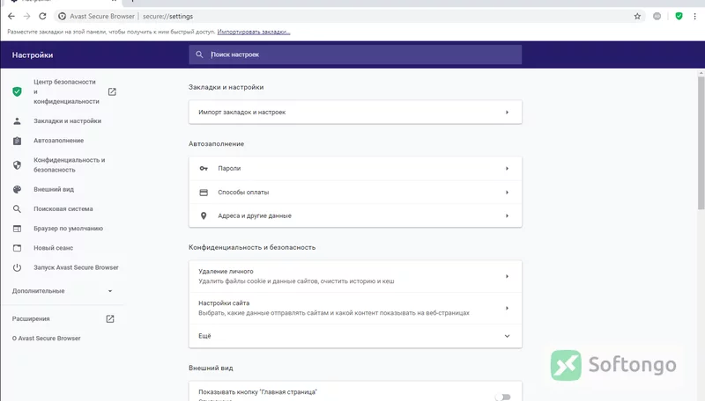The image size is (705, 401).
Task: Click Способы оплаты row label
Action: (243, 193)
